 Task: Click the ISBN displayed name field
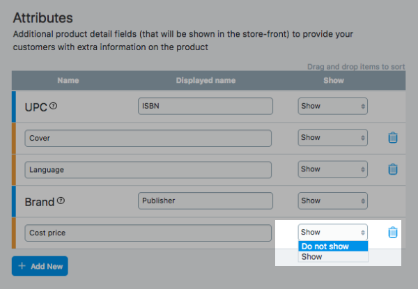point(205,106)
